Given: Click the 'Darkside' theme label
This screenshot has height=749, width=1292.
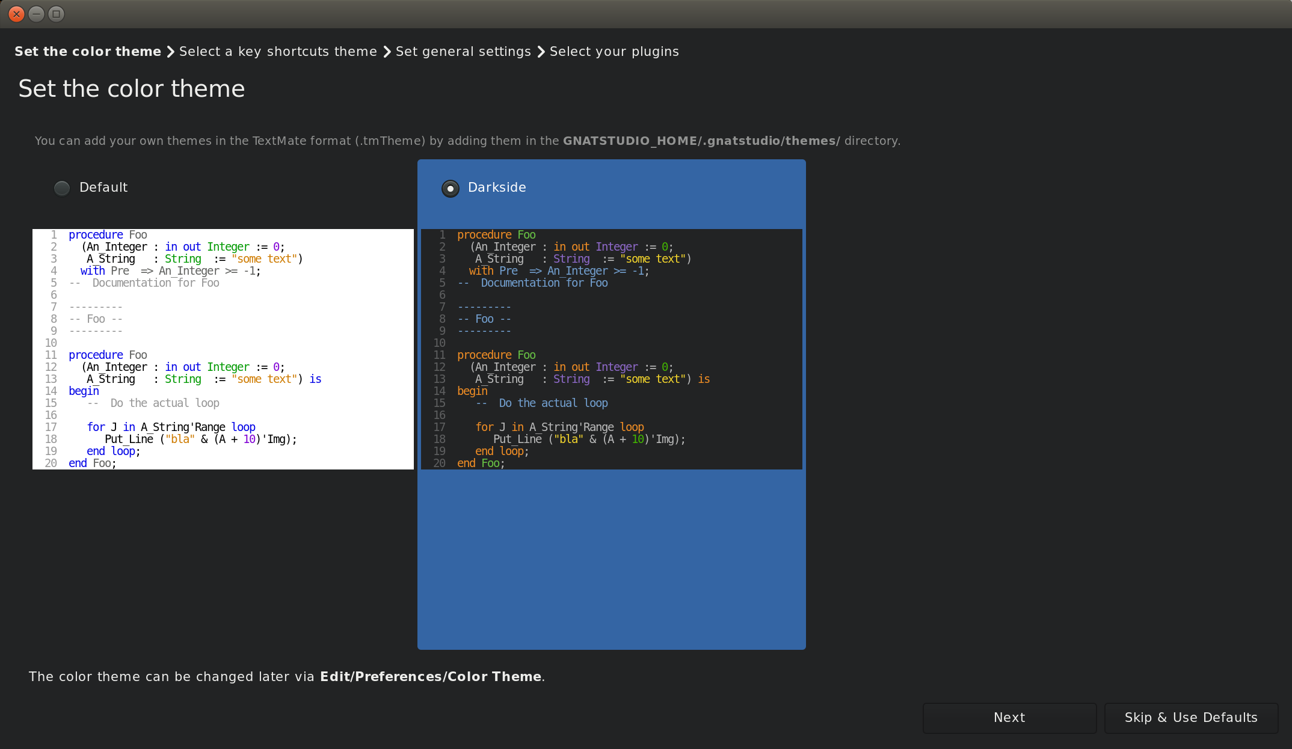Looking at the screenshot, I should (x=497, y=188).
